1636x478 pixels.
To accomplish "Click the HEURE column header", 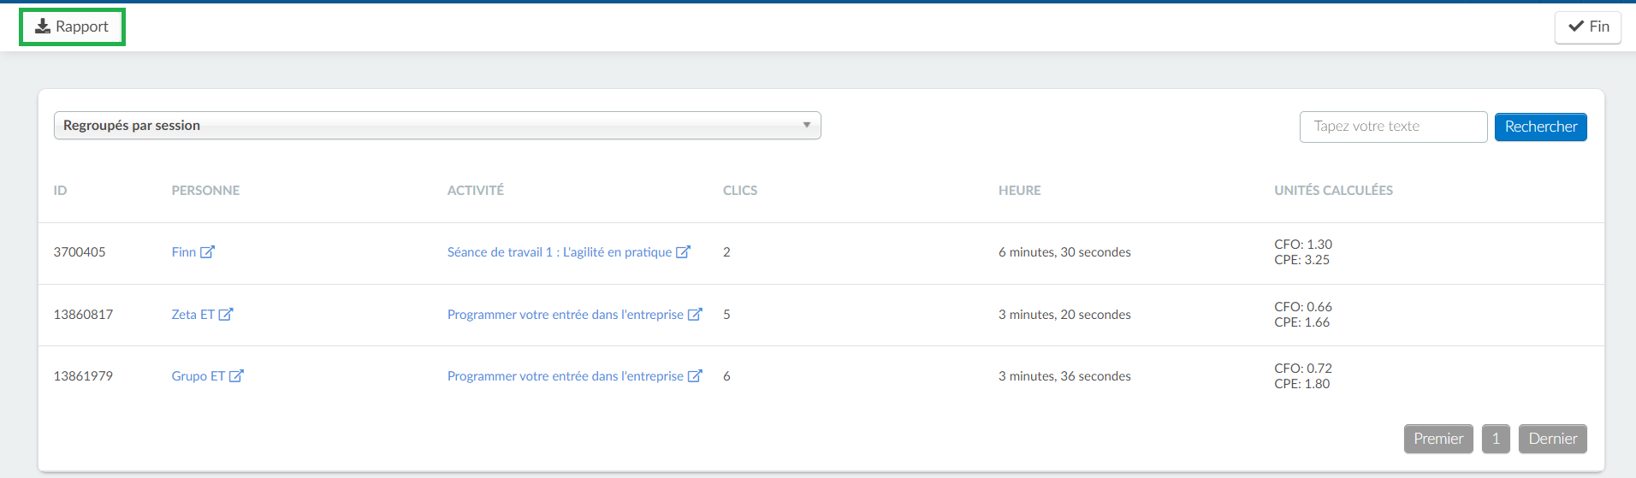I will [1020, 190].
